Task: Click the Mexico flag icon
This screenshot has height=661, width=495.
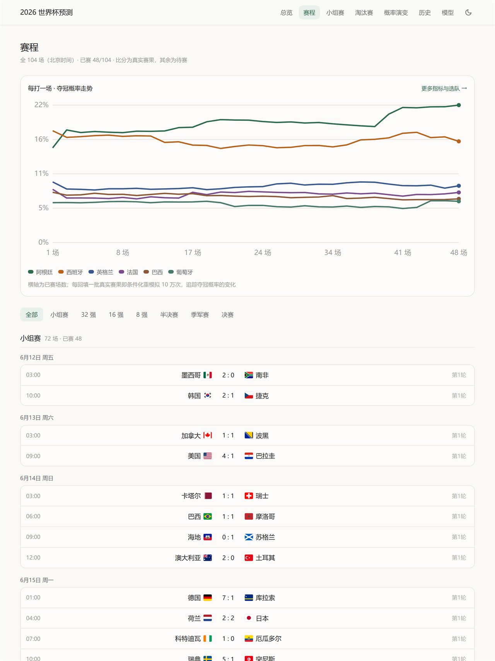Action: click(x=208, y=375)
